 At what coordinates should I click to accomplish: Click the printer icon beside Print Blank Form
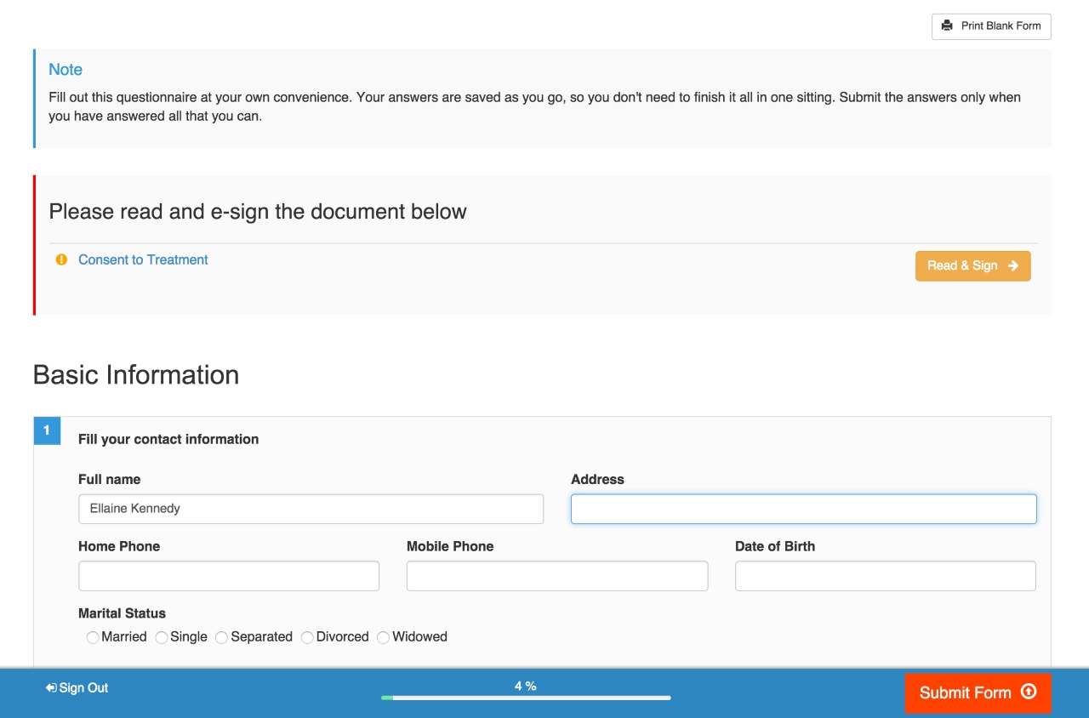pos(948,26)
